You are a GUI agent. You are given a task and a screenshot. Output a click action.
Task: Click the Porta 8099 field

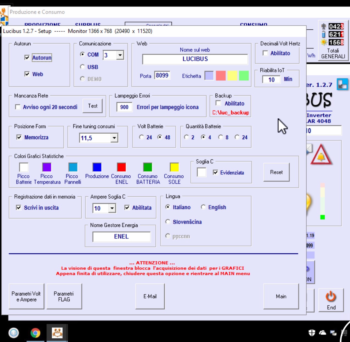162,75
